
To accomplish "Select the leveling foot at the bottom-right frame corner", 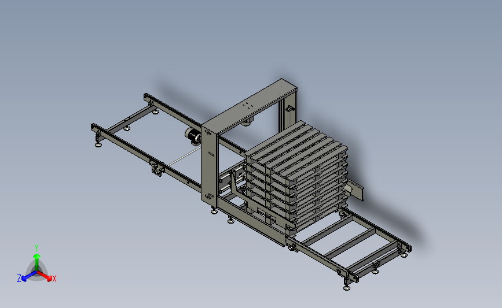I will [x=347, y=288].
